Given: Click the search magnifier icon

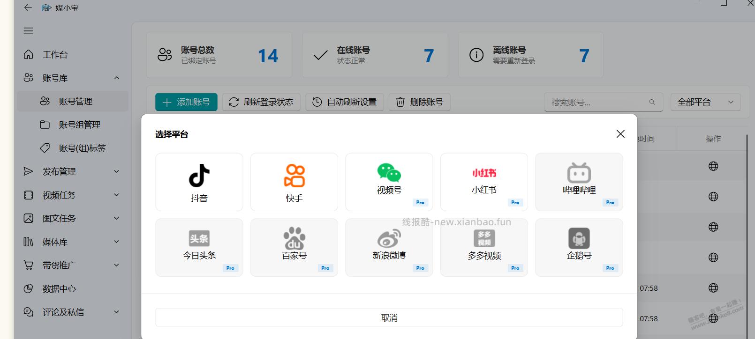Looking at the screenshot, I should 652,102.
